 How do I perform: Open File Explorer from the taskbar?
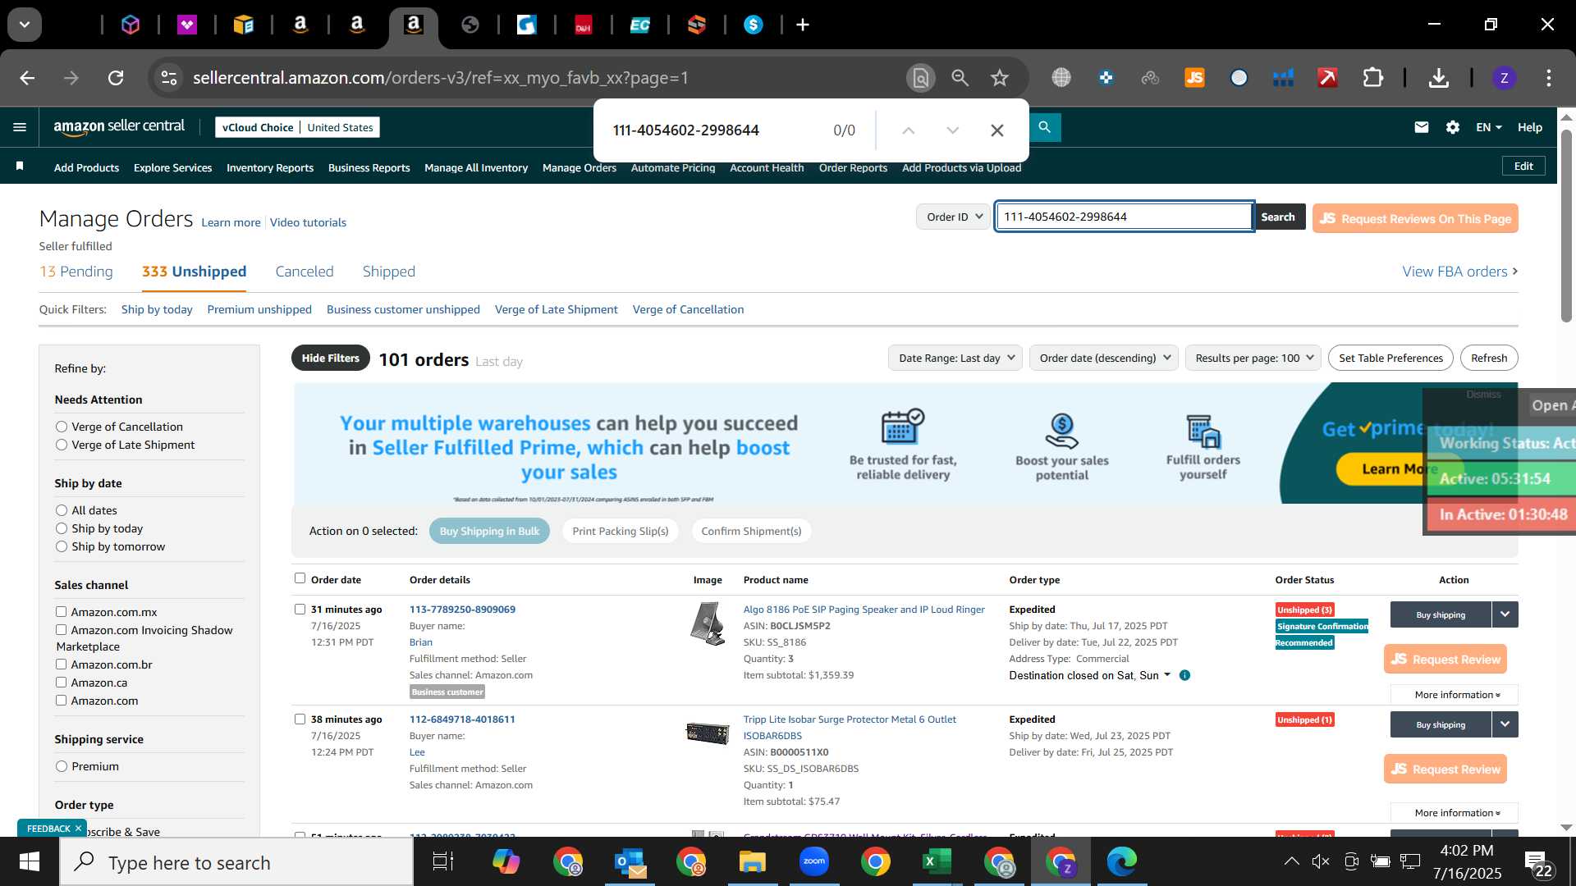752,861
